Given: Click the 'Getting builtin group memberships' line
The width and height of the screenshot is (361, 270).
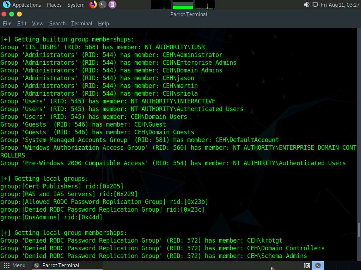Looking at the screenshot, I should [x=67, y=39].
